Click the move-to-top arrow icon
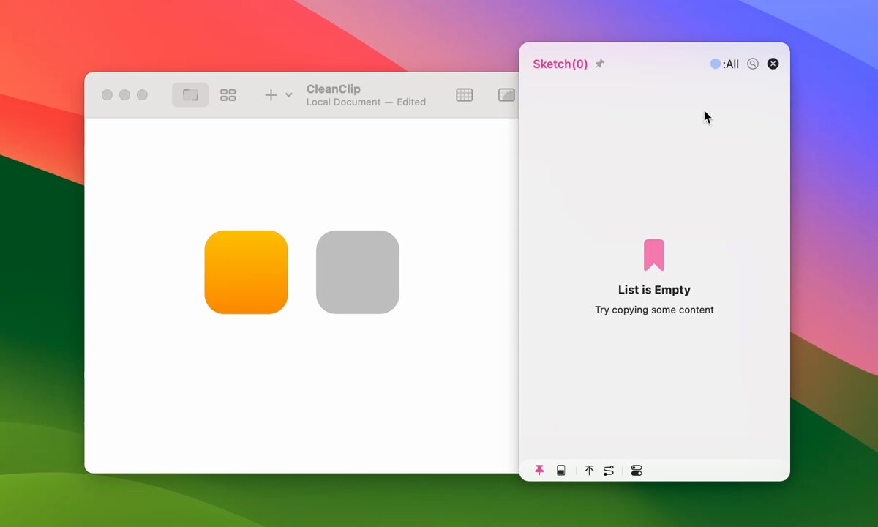 (589, 471)
